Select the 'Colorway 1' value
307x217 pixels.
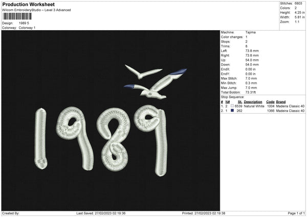27,28
